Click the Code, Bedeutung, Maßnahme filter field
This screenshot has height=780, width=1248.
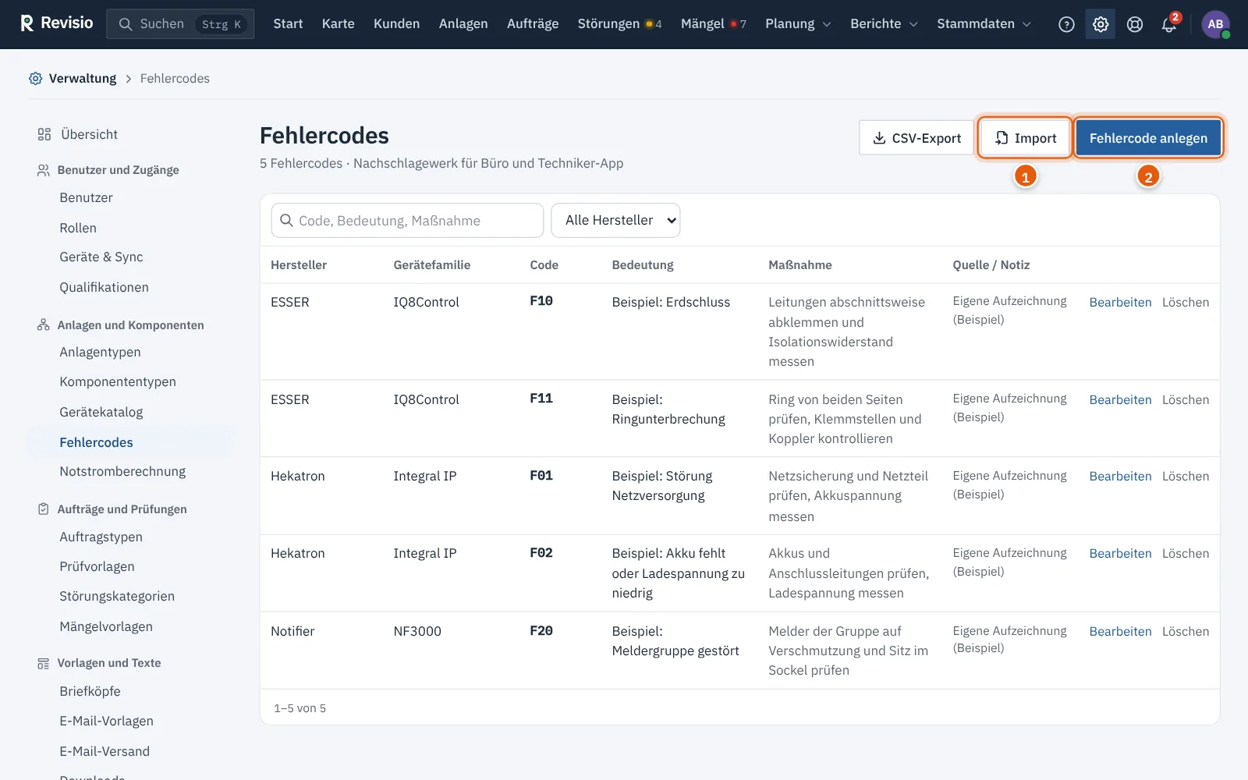coord(407,221)
